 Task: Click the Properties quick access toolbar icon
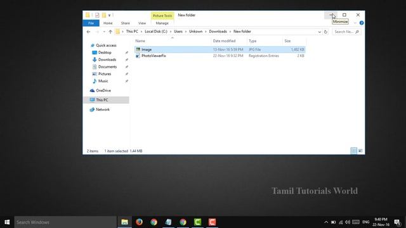click(x=97, y=15)
